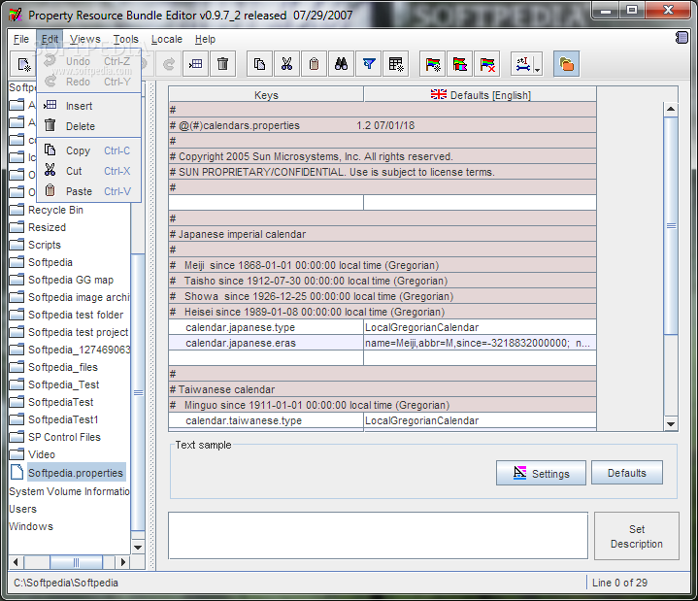Open Find with the binoculars icon
Image resolution: width=698 pixels, height=601 pixels.
click(x=341, y=64)
